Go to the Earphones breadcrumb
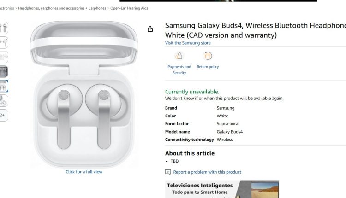 pos(97,8)
